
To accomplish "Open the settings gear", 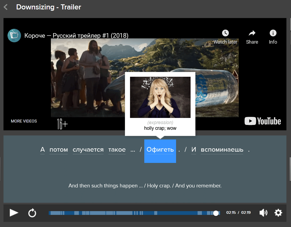I will point(278,213).
